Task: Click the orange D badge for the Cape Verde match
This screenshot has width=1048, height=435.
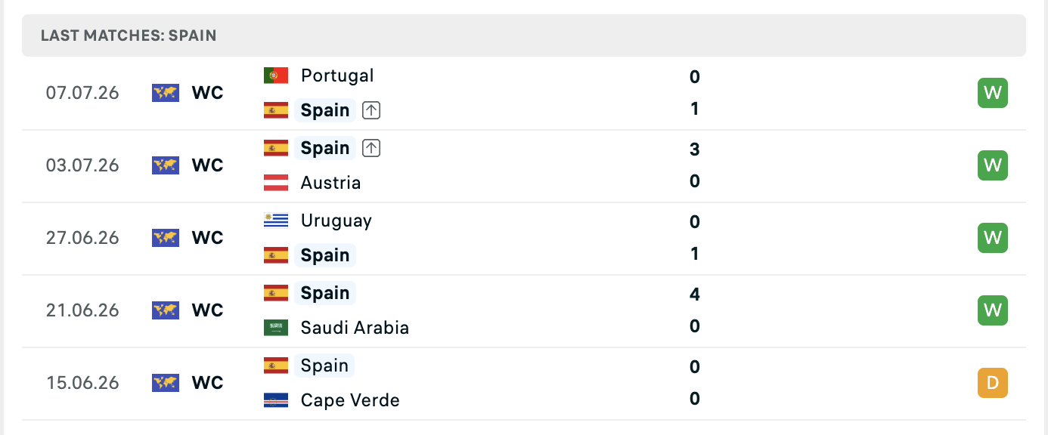Action: coord(993,383)
